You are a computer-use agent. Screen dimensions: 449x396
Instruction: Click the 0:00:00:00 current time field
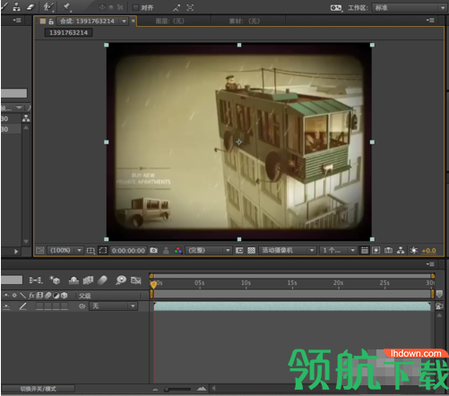128,251
